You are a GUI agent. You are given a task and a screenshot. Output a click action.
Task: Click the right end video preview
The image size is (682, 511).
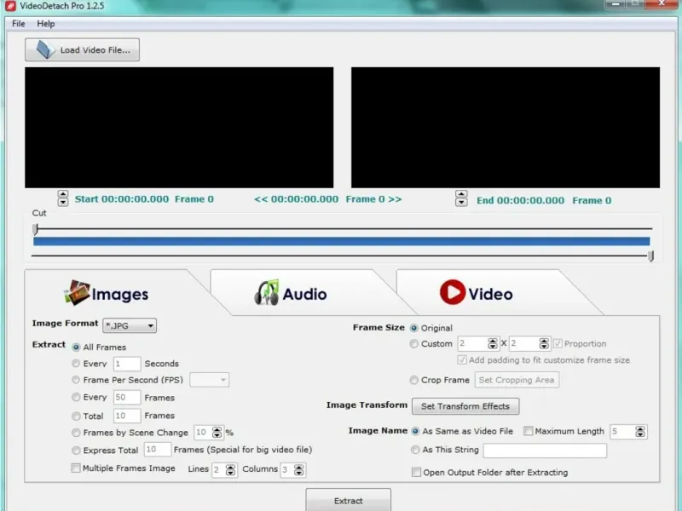pos(506,127)
